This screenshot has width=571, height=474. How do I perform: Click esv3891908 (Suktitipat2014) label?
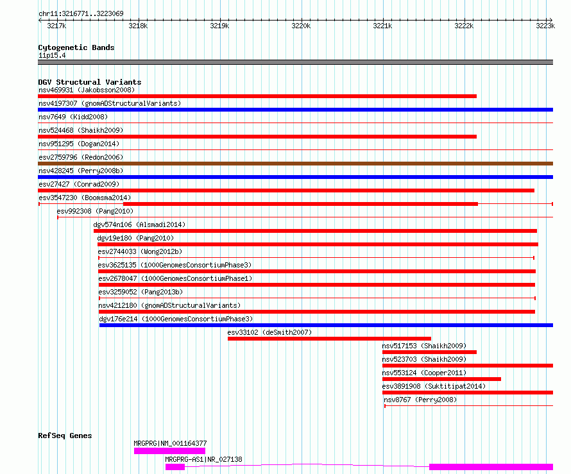pyautogui.click(x=434, y=386)
